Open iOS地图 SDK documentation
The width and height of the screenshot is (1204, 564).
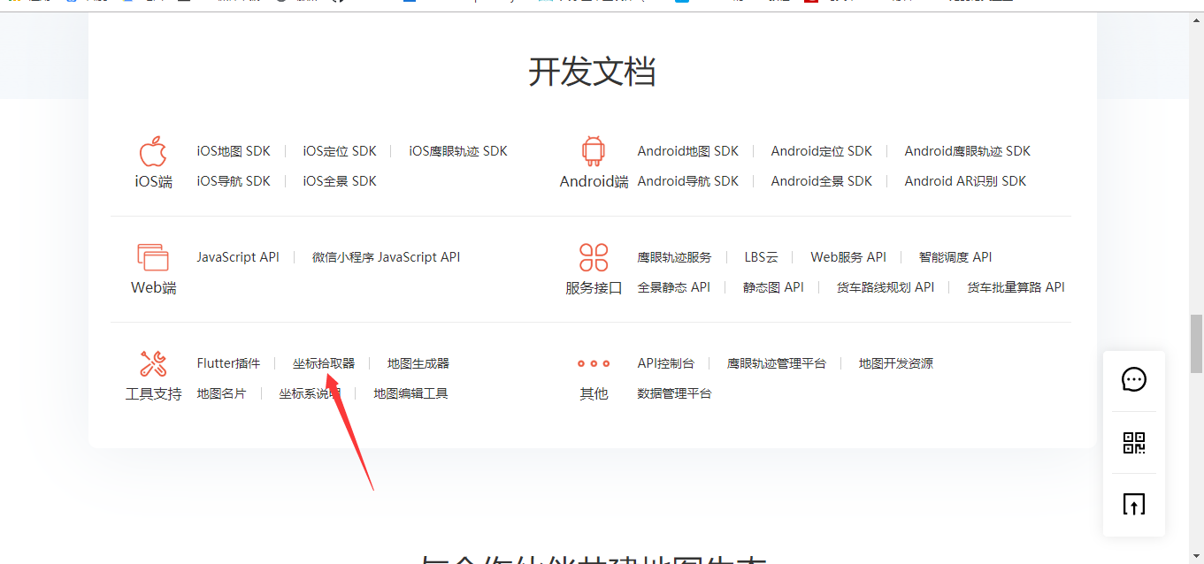(234, 151)
